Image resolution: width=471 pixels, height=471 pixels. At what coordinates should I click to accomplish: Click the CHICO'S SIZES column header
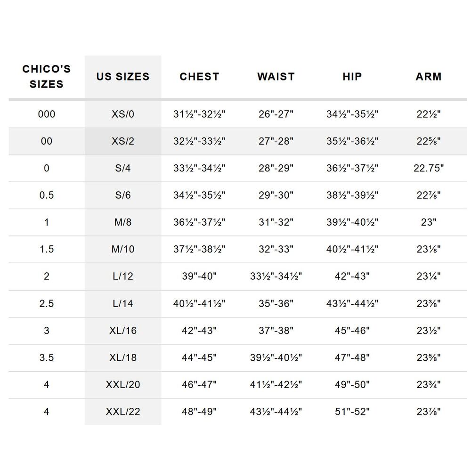(x=47, y=76)
